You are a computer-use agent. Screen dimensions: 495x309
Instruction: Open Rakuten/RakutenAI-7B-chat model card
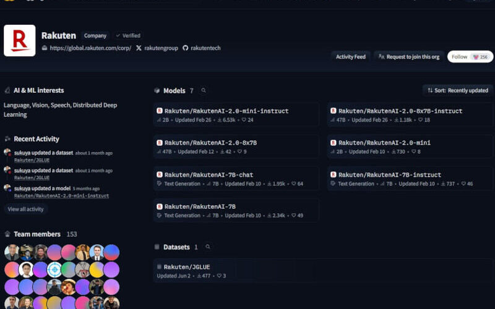pyautogui.click(x=236, y=179)
